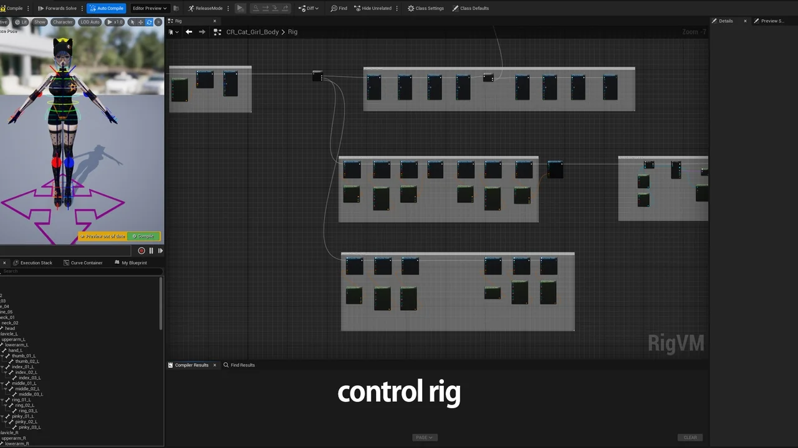Select the translate gizmo tool in viewport
This screenshot has height=448, width=798.
pyautogui.click(x=140, y=22)
